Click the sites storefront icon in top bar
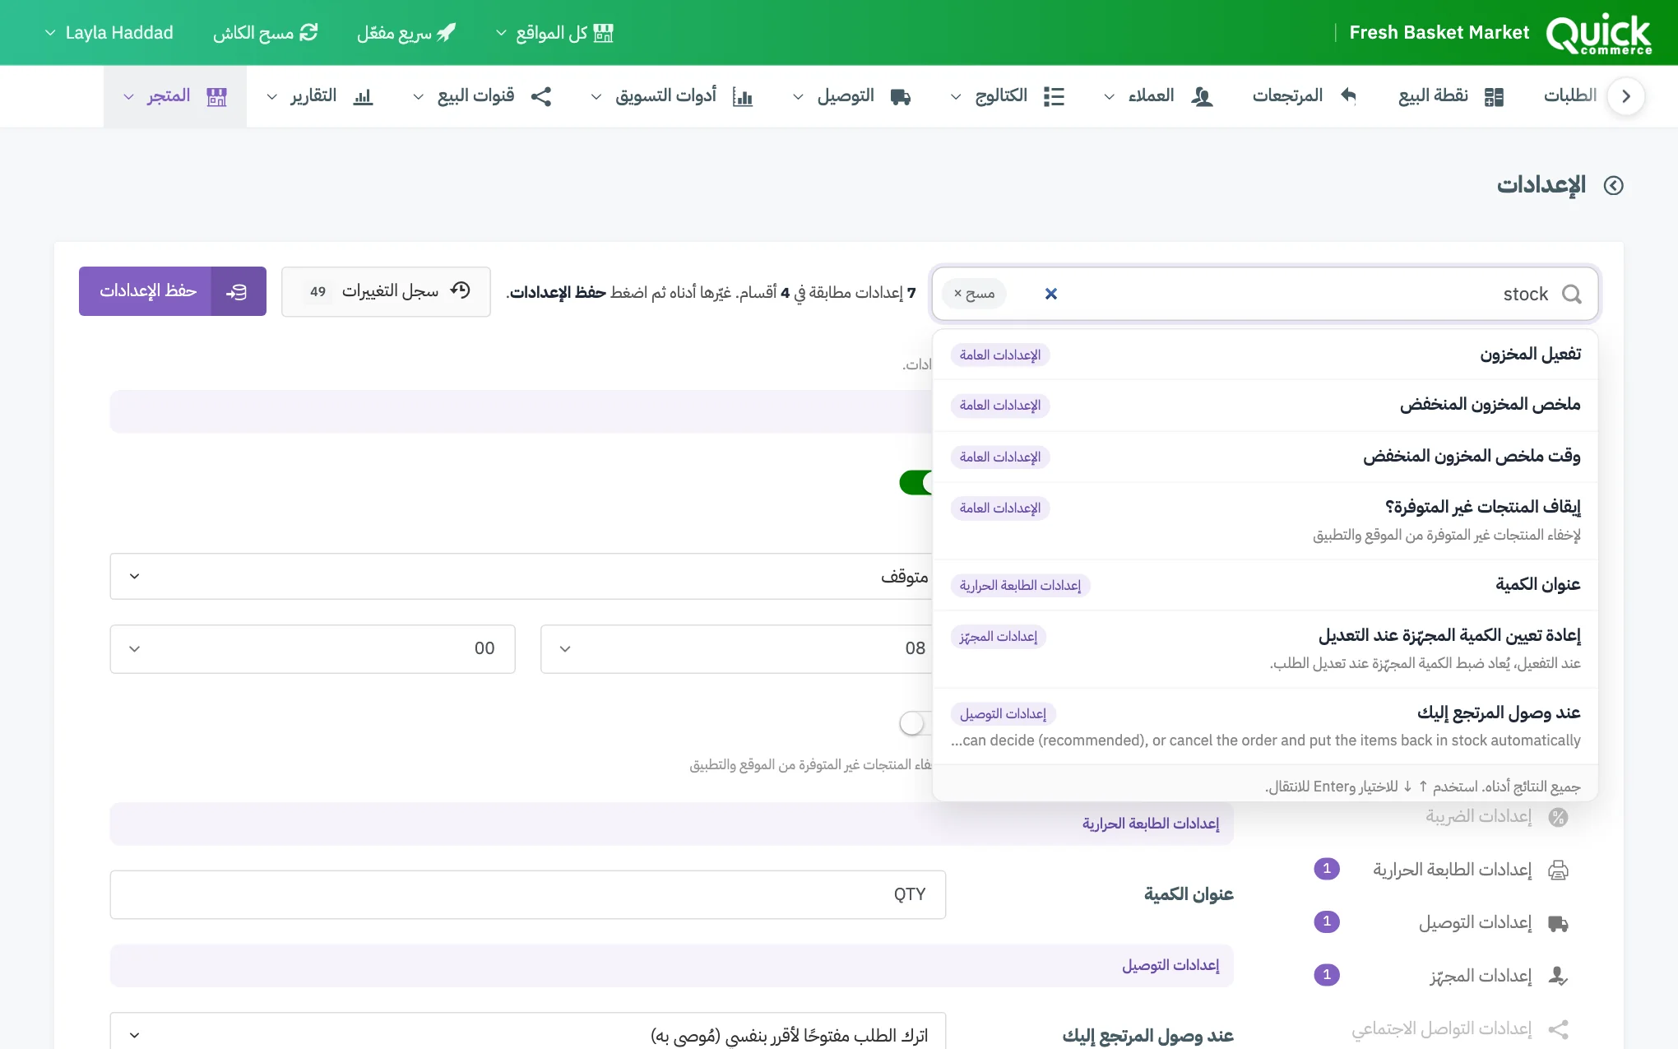 [604, 33]
